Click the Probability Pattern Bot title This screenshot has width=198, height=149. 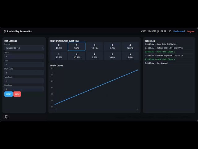click(x=19, y=31)
